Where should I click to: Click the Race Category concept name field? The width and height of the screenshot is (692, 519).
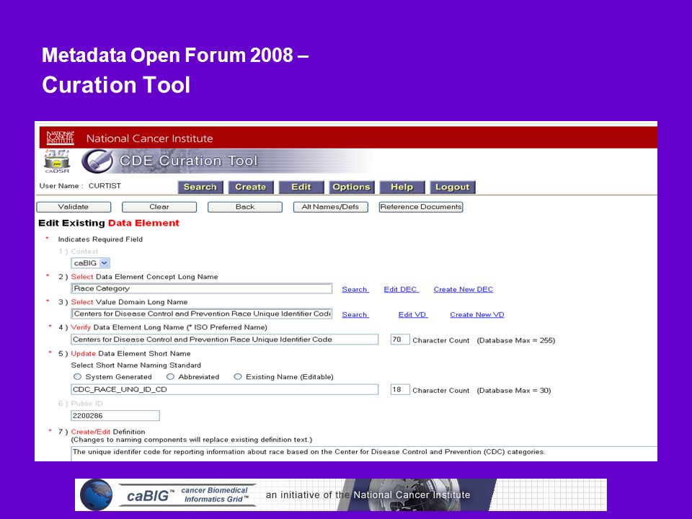click(202, 288)
